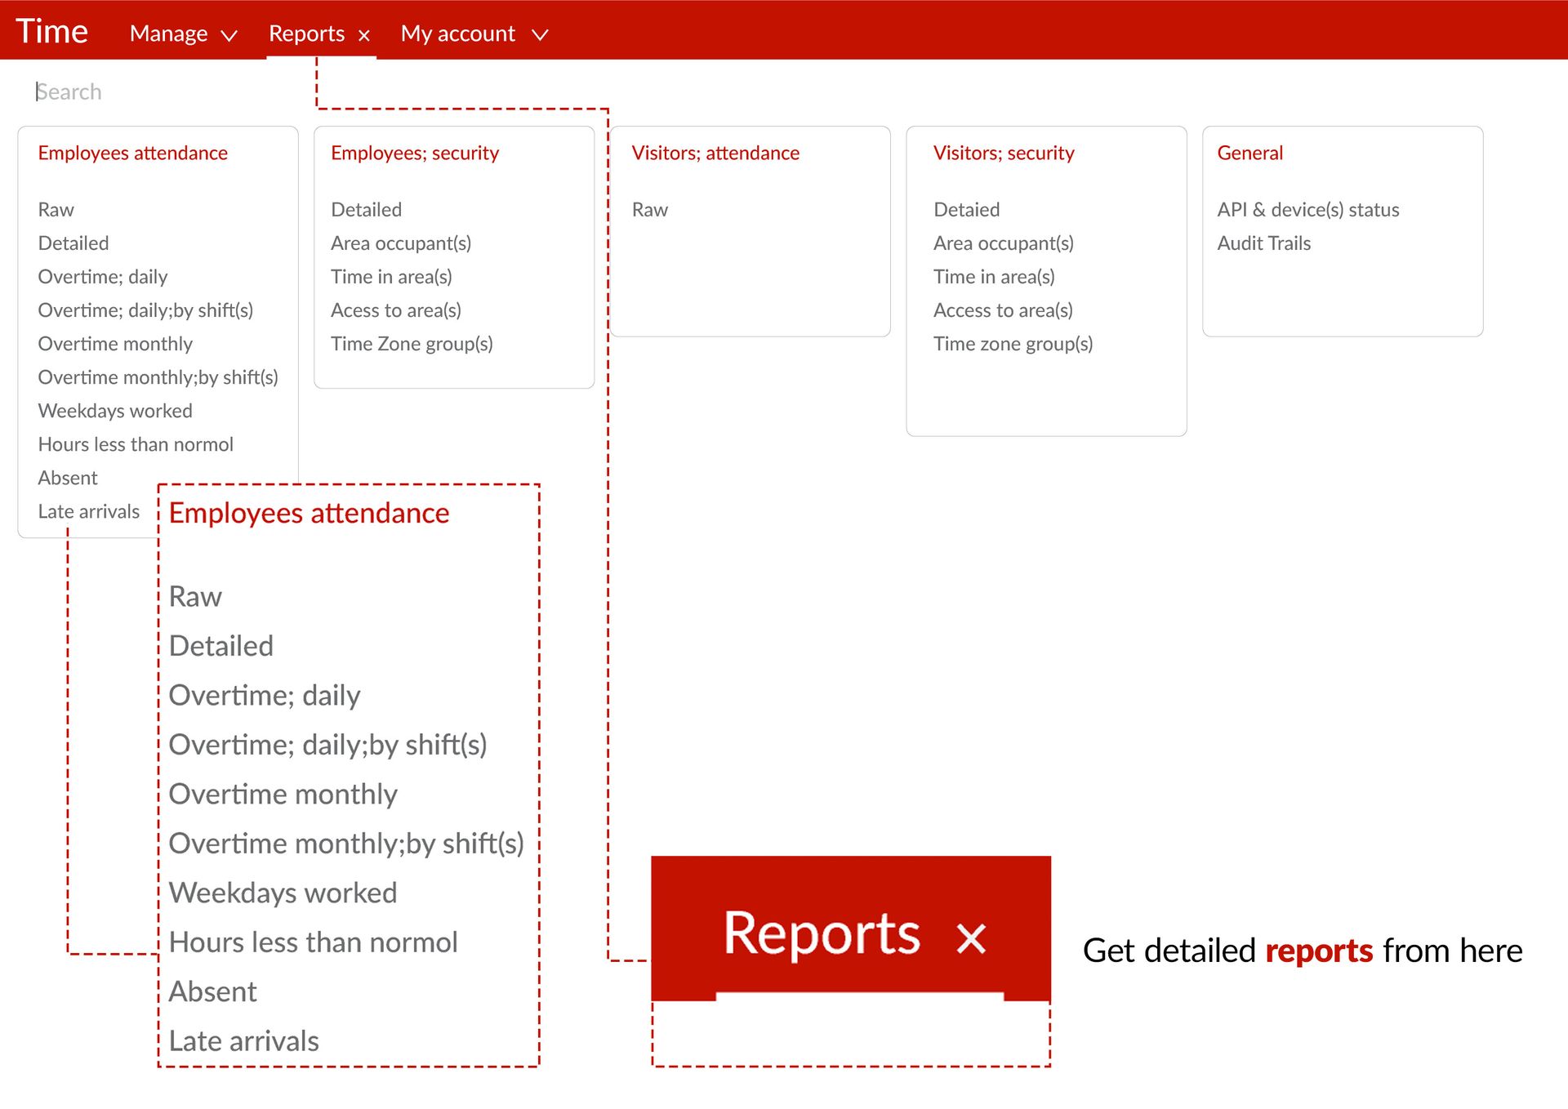This screenshot has height=1109, width=1568.
Task: Open Detailed report under Employees; security
Action: click(366, 210)
